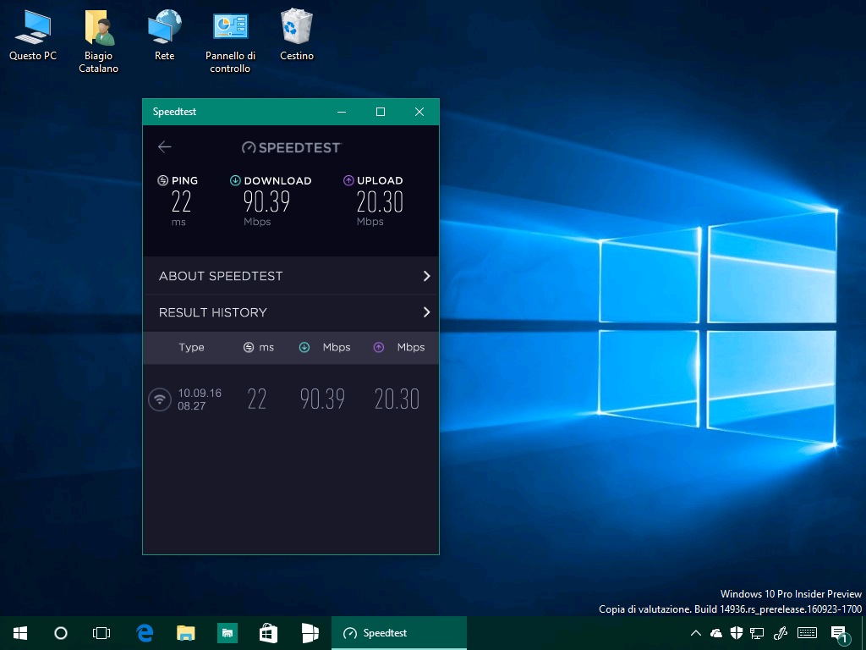Open the green store-front app on taskbar
This screenshot has width=866, height=650.
[227, 633]
